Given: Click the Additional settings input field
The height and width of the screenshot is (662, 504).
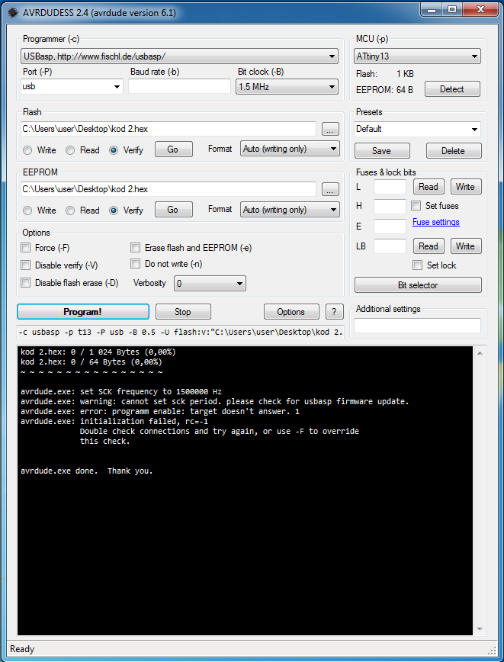Looking at the screenshot, I should [x=417, y=326].
